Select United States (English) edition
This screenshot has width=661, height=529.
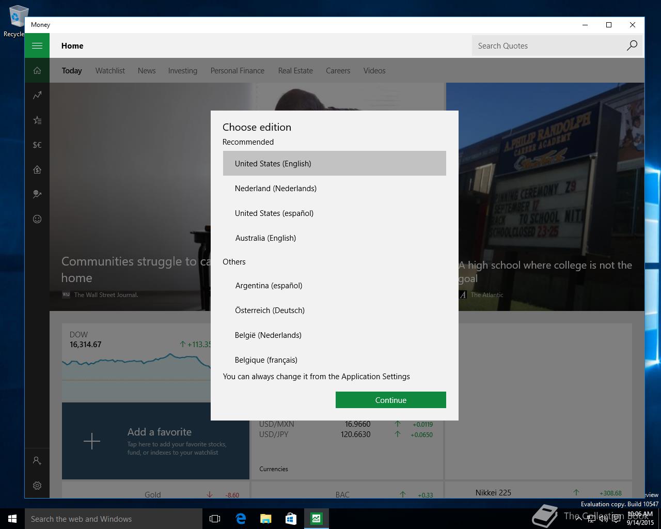click(335, 163)
